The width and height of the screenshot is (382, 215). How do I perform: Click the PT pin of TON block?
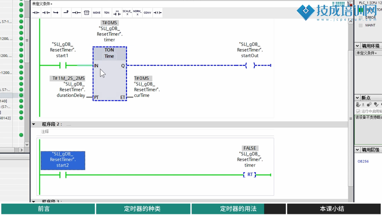pyautogui.click(x=96, y=97)
